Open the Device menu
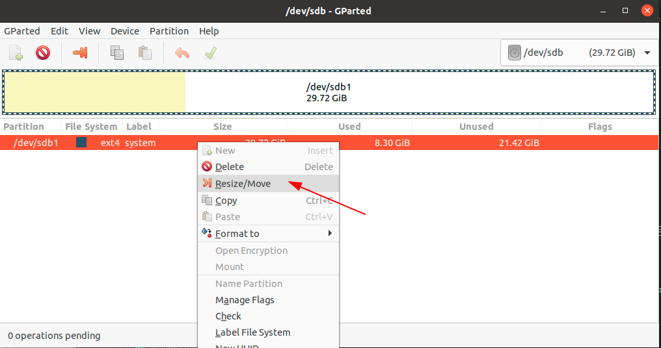Viewport: 661px width, 348px height. tap(125, 31)
